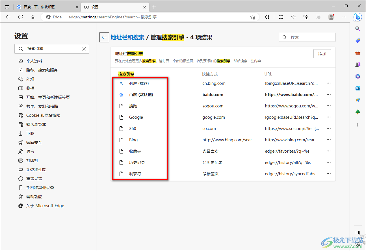The height and width of the screenshot is (251, 366).
Task: Open the sidebar Tools briefcase icon
Action: click(358, 53)
